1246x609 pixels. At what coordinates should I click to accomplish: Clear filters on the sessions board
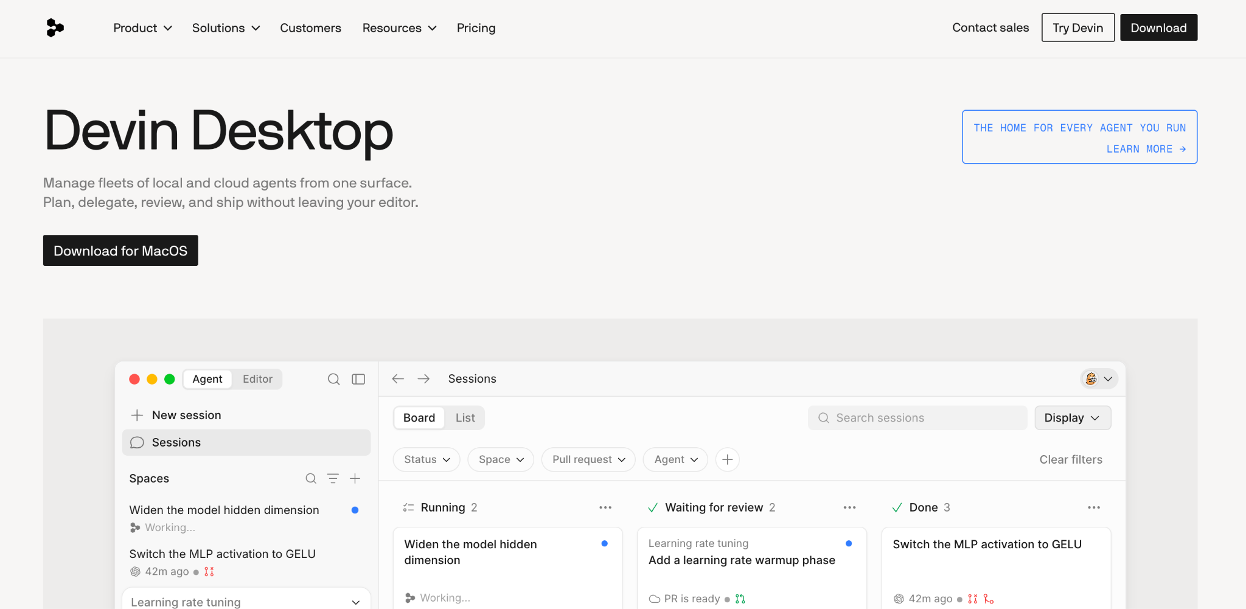[x=1071, y=459]
